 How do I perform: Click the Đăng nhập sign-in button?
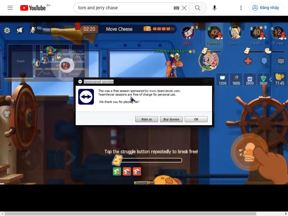coord(266,8)
